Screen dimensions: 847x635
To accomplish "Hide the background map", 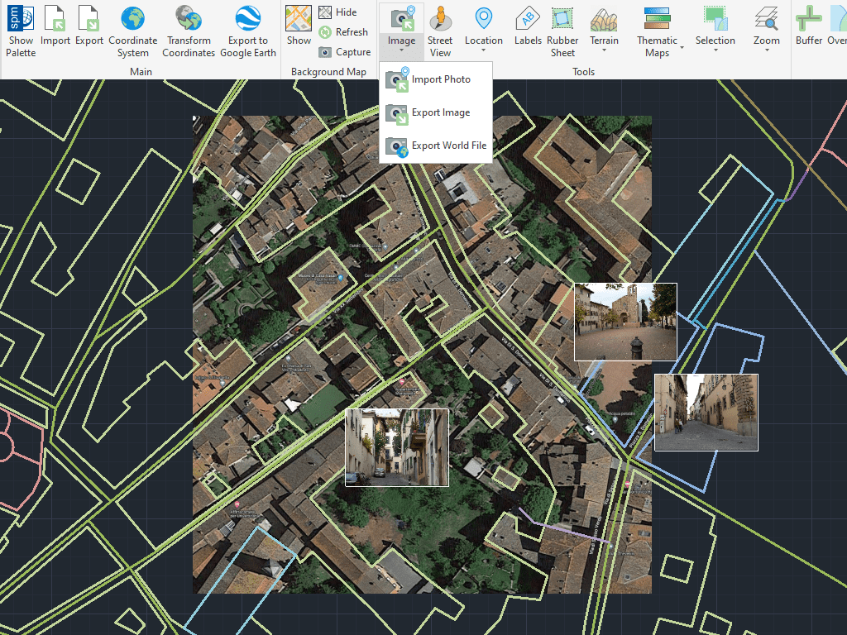I will 337,12.
